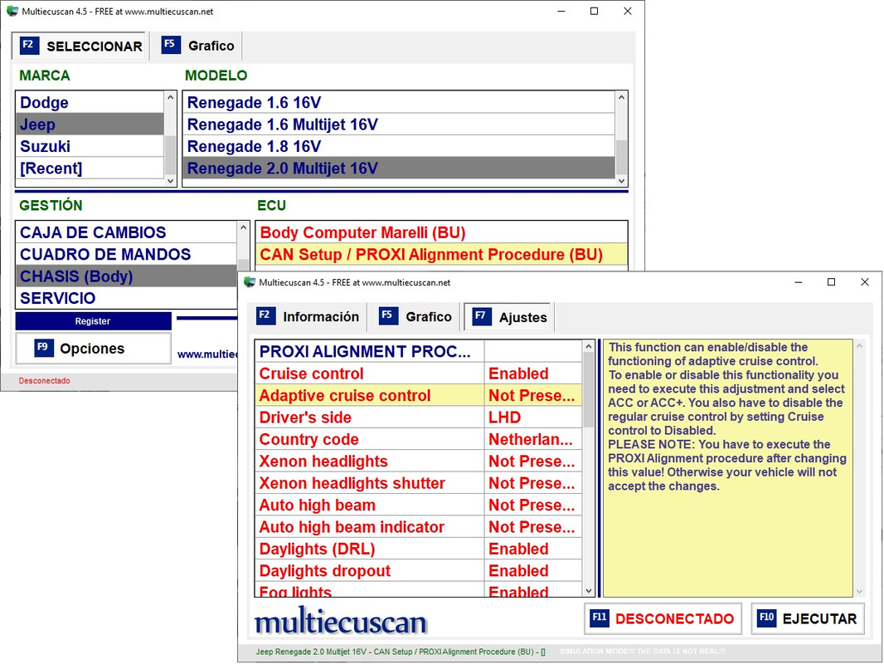Select Dodge in the MARCA list

click(x=90, y=102)
